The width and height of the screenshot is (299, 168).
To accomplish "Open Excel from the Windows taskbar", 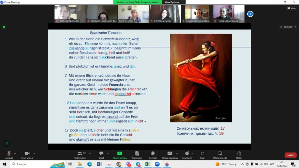I will tap(147, 164).
